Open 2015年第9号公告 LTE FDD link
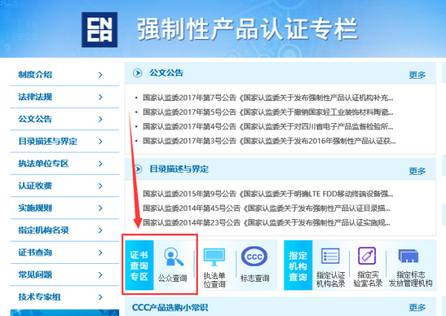This screenshot has height=316, width=446. click(268, 193)
